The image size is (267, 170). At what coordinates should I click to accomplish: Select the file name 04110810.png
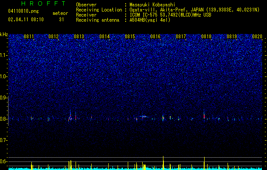coord(23,11)
